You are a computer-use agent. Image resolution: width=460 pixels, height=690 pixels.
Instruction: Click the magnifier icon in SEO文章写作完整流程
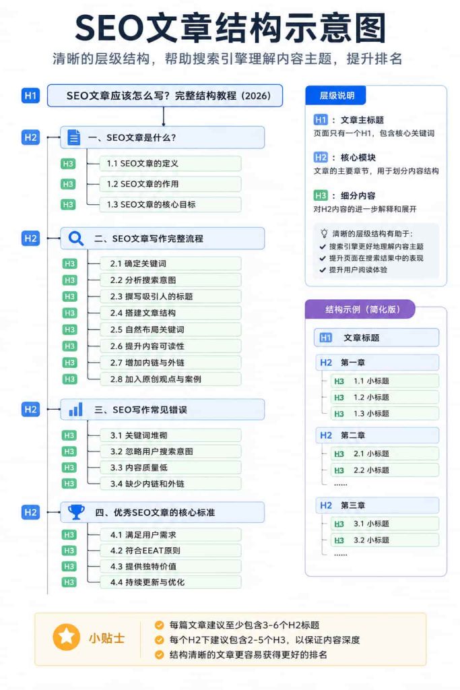click(x=75, y=239)
